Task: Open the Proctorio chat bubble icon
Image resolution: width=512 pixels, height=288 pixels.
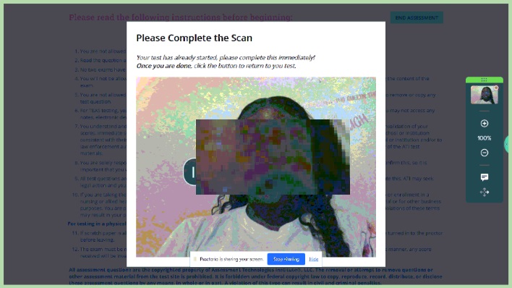Action: point(485,177)
